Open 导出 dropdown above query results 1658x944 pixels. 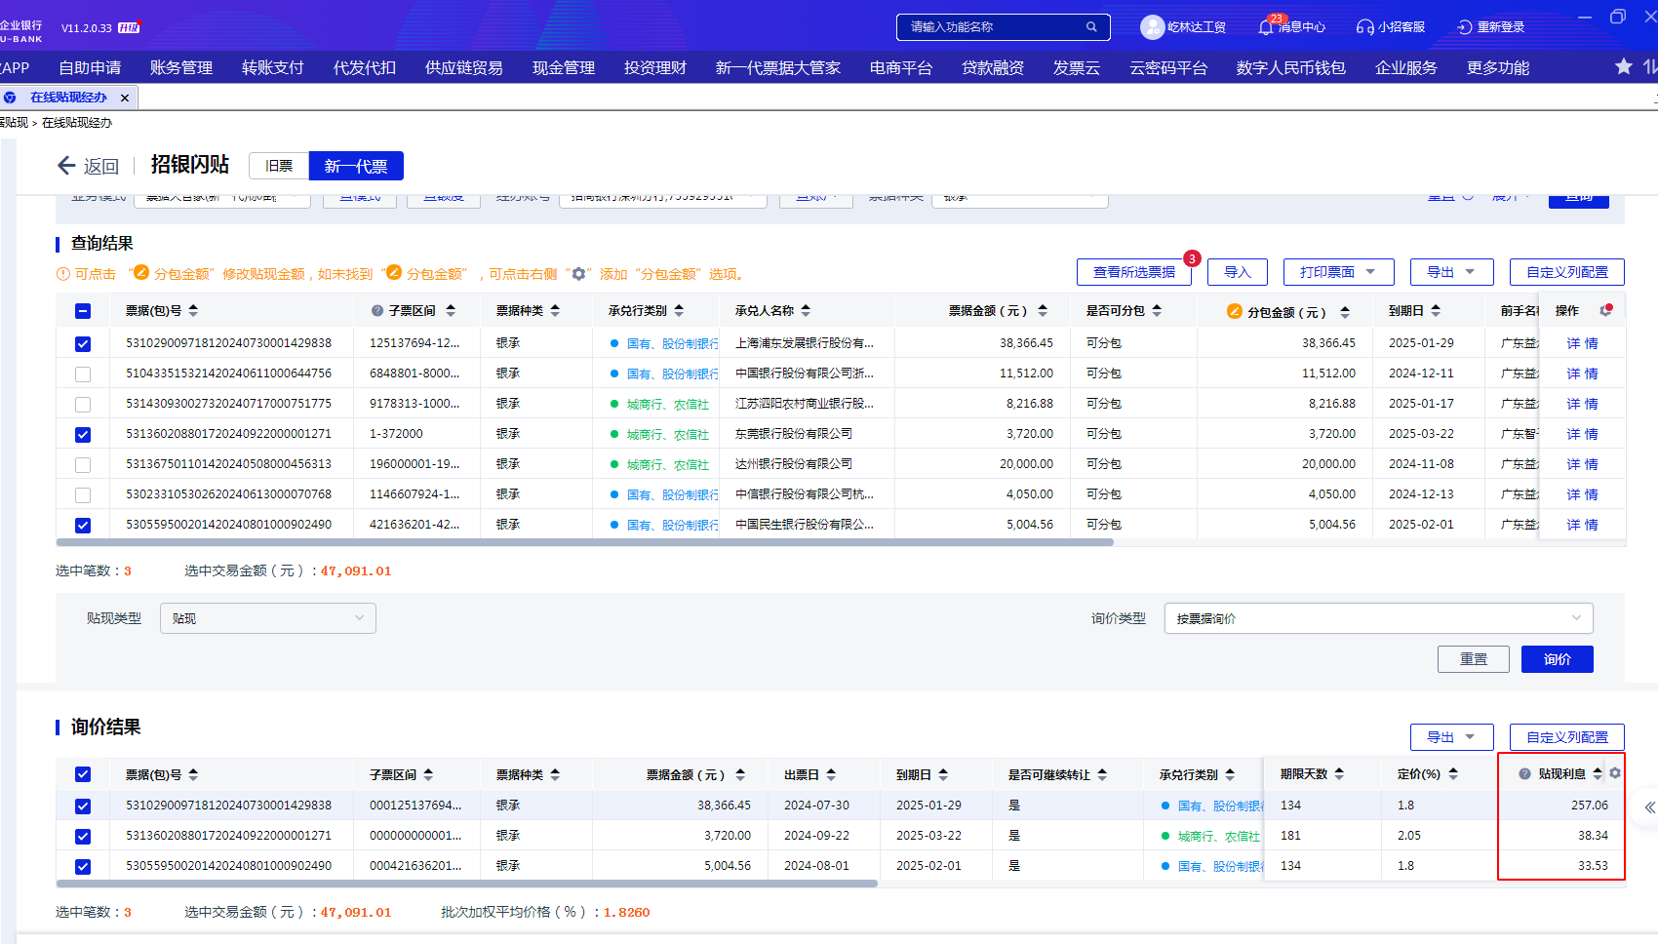pyautogui.click(x=1451, y=272)
